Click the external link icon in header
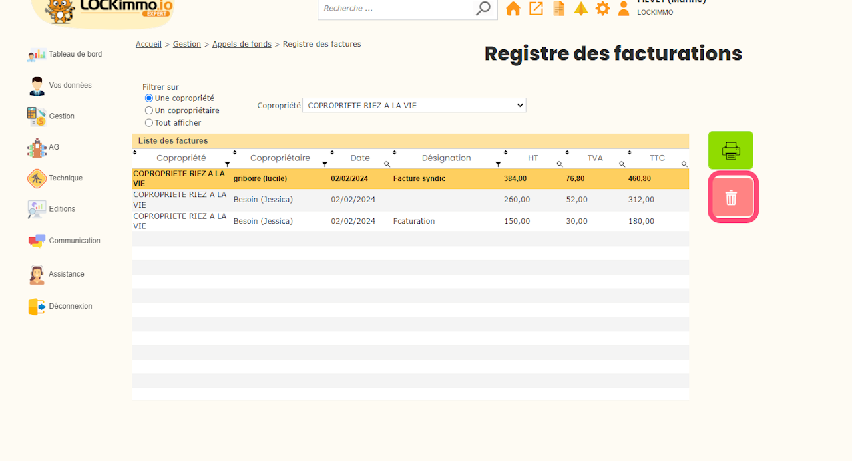The image size is (852, 461). 536,9
